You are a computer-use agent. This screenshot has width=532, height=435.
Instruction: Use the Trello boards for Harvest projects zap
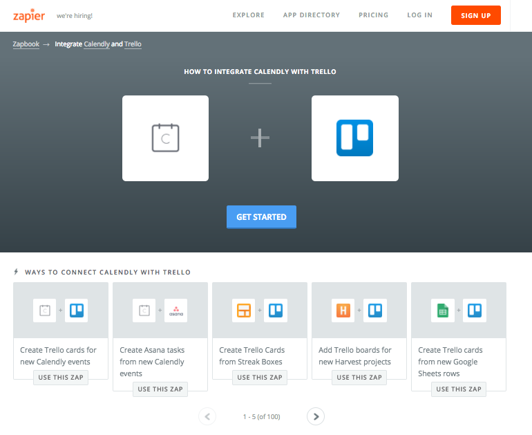coord(359,378)
